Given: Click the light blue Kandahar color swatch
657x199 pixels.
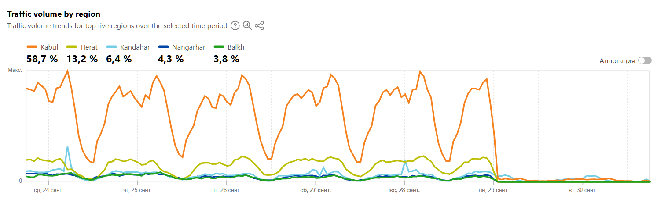Looking at the screenshot, I should (x=112, y=47).
